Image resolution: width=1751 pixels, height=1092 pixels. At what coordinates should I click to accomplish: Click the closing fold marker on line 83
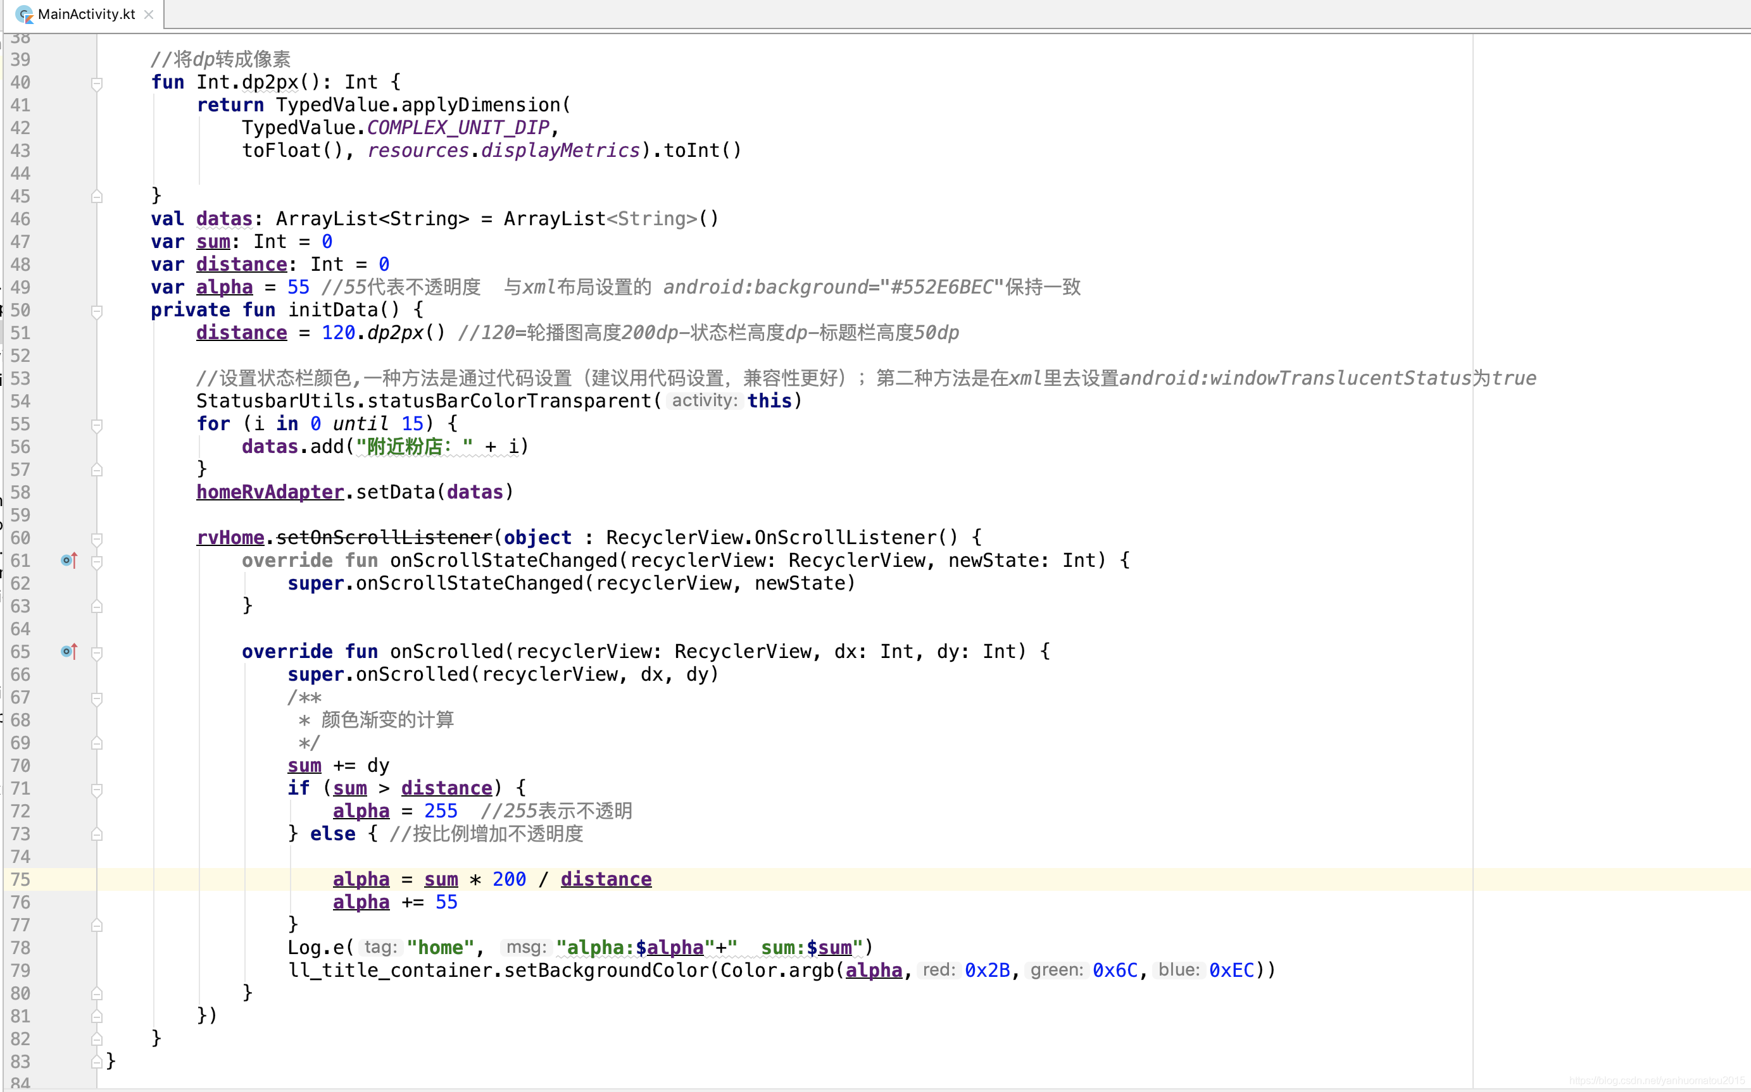[97, 1062]
